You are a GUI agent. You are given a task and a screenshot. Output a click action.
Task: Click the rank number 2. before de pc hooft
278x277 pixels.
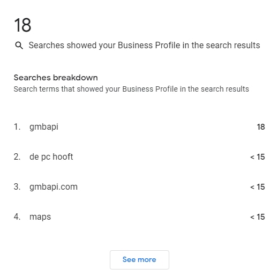[x=17, y=157]
